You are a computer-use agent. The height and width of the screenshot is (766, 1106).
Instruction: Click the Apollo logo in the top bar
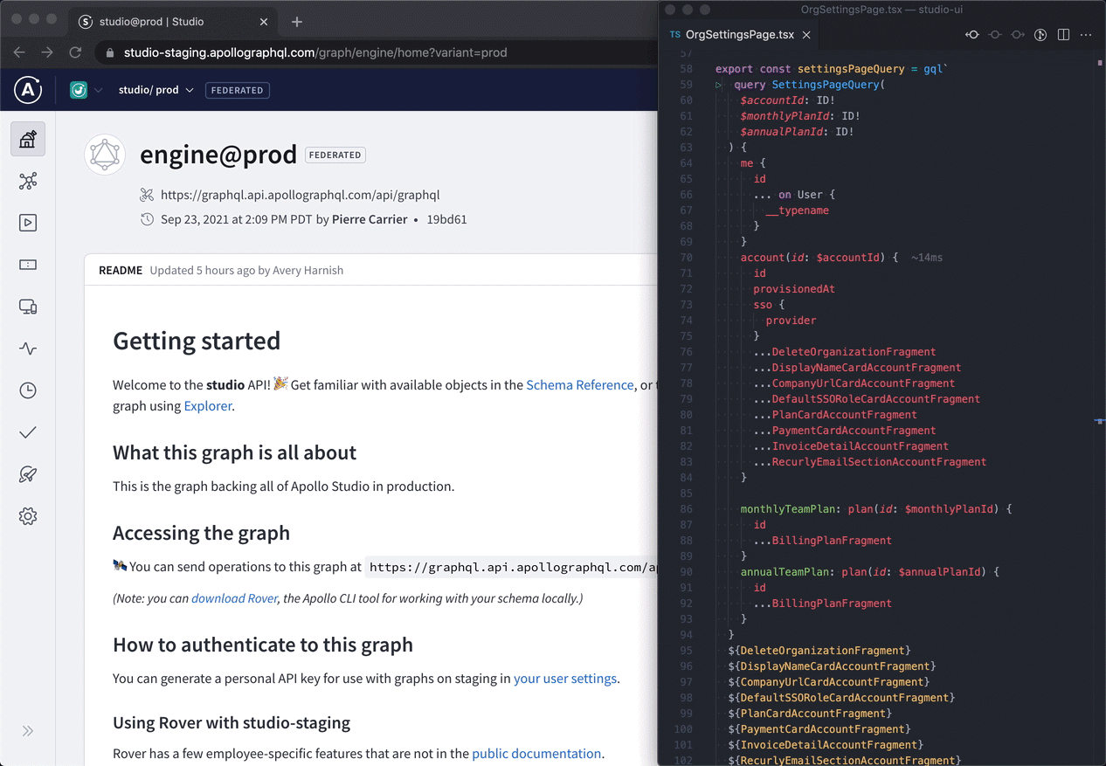click(28, 89)
